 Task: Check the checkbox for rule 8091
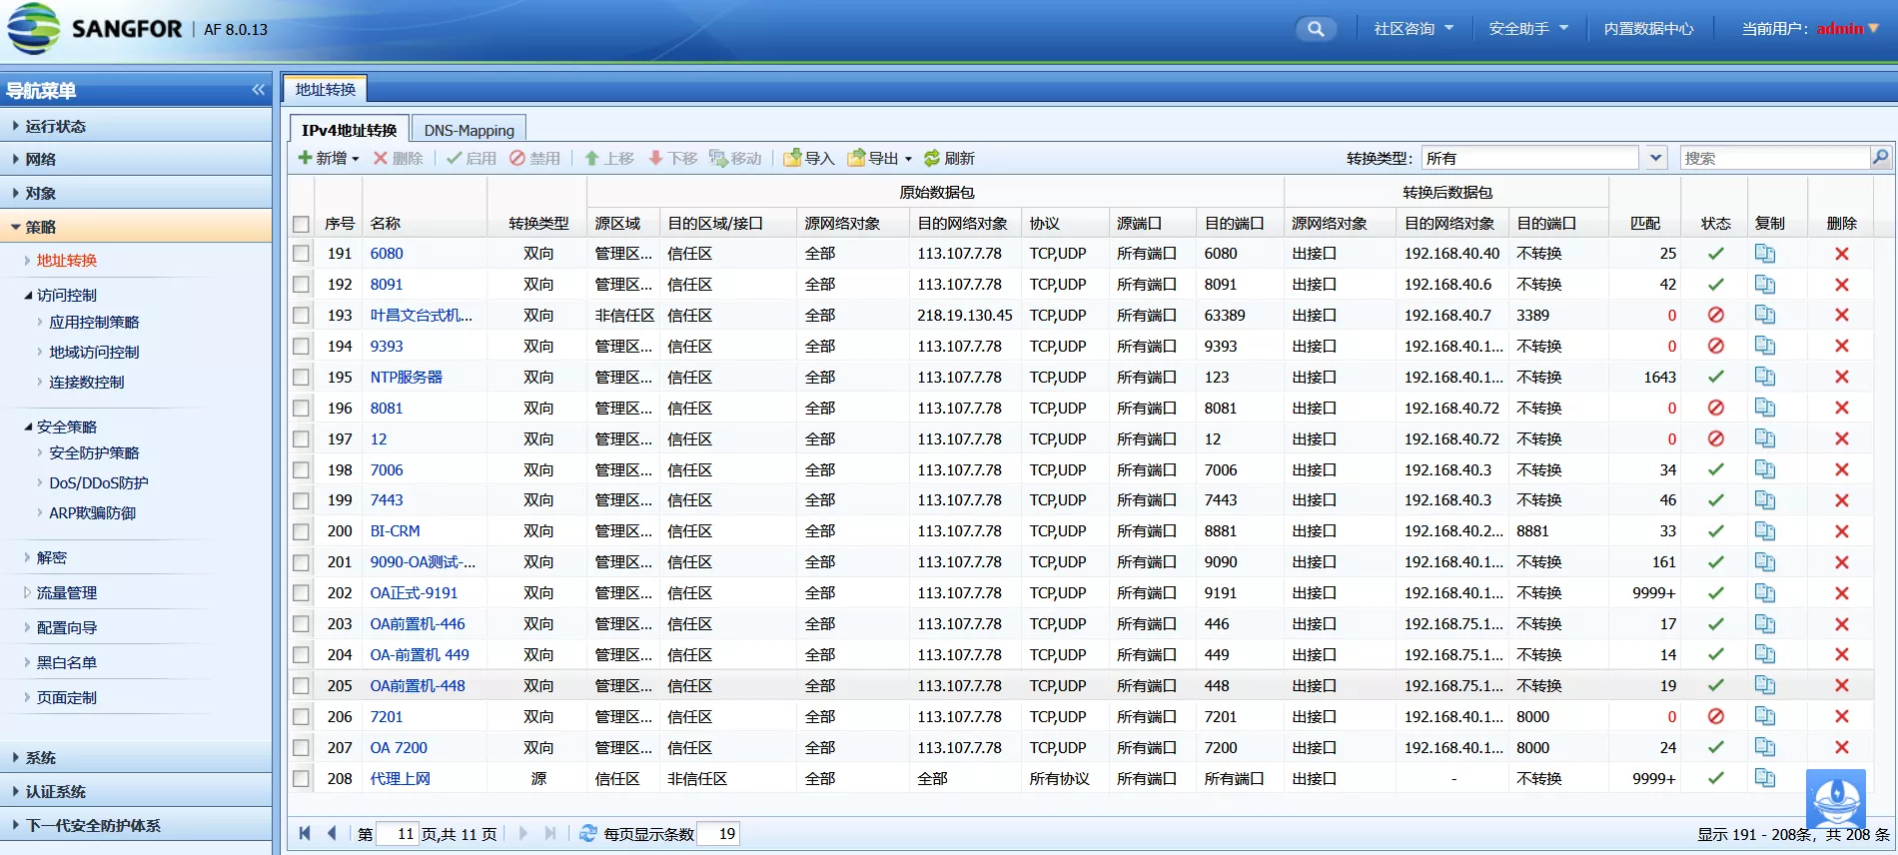click(301, 285)
